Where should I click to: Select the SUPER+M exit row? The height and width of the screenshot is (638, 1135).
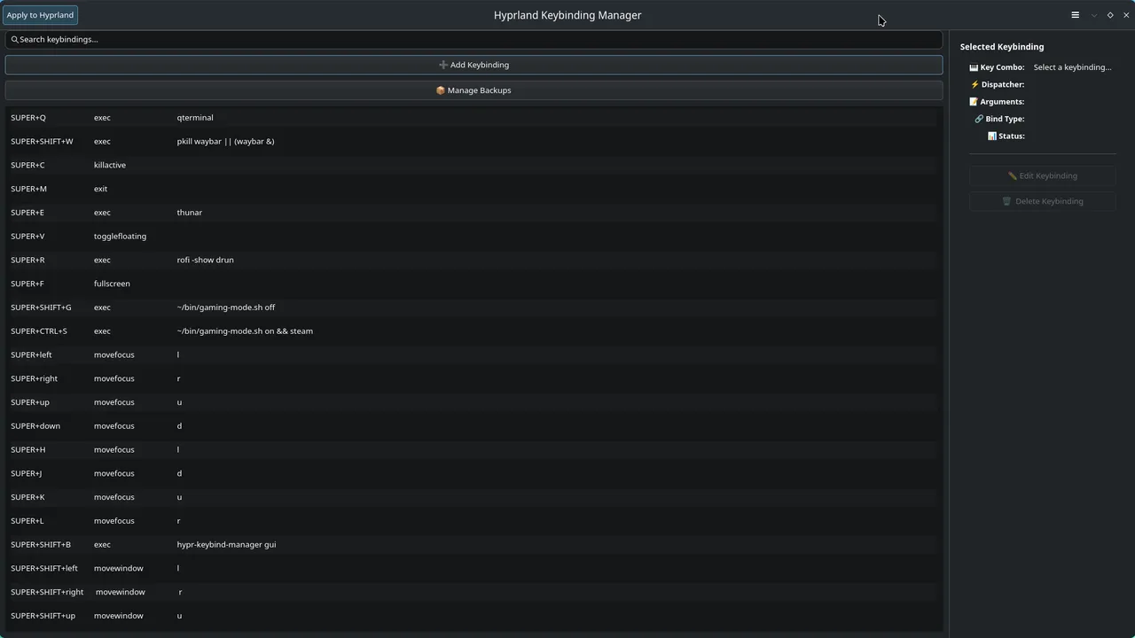coord(472,189)
